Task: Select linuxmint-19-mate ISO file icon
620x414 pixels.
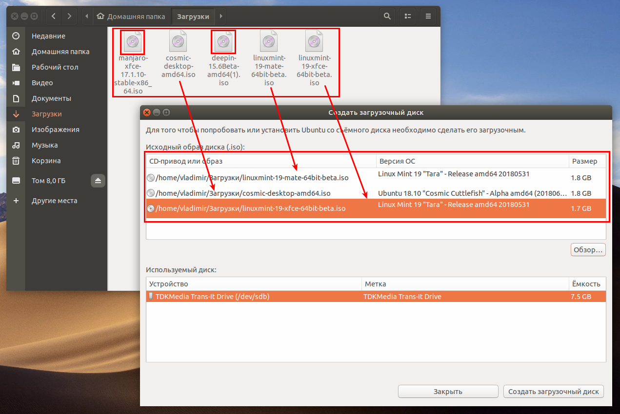Action: coord(269,41)
